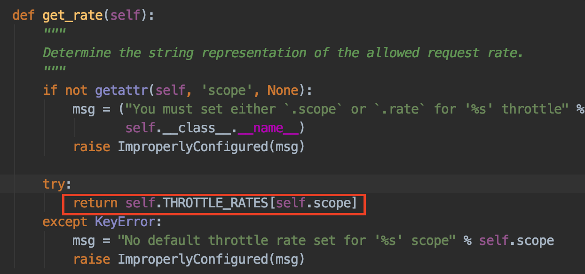Screen dimensions: 585x274
Task: Click the return keyword in highlighted line
Action: coord(95,203)
